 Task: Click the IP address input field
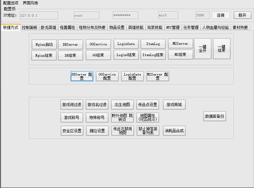pos(38,15)
